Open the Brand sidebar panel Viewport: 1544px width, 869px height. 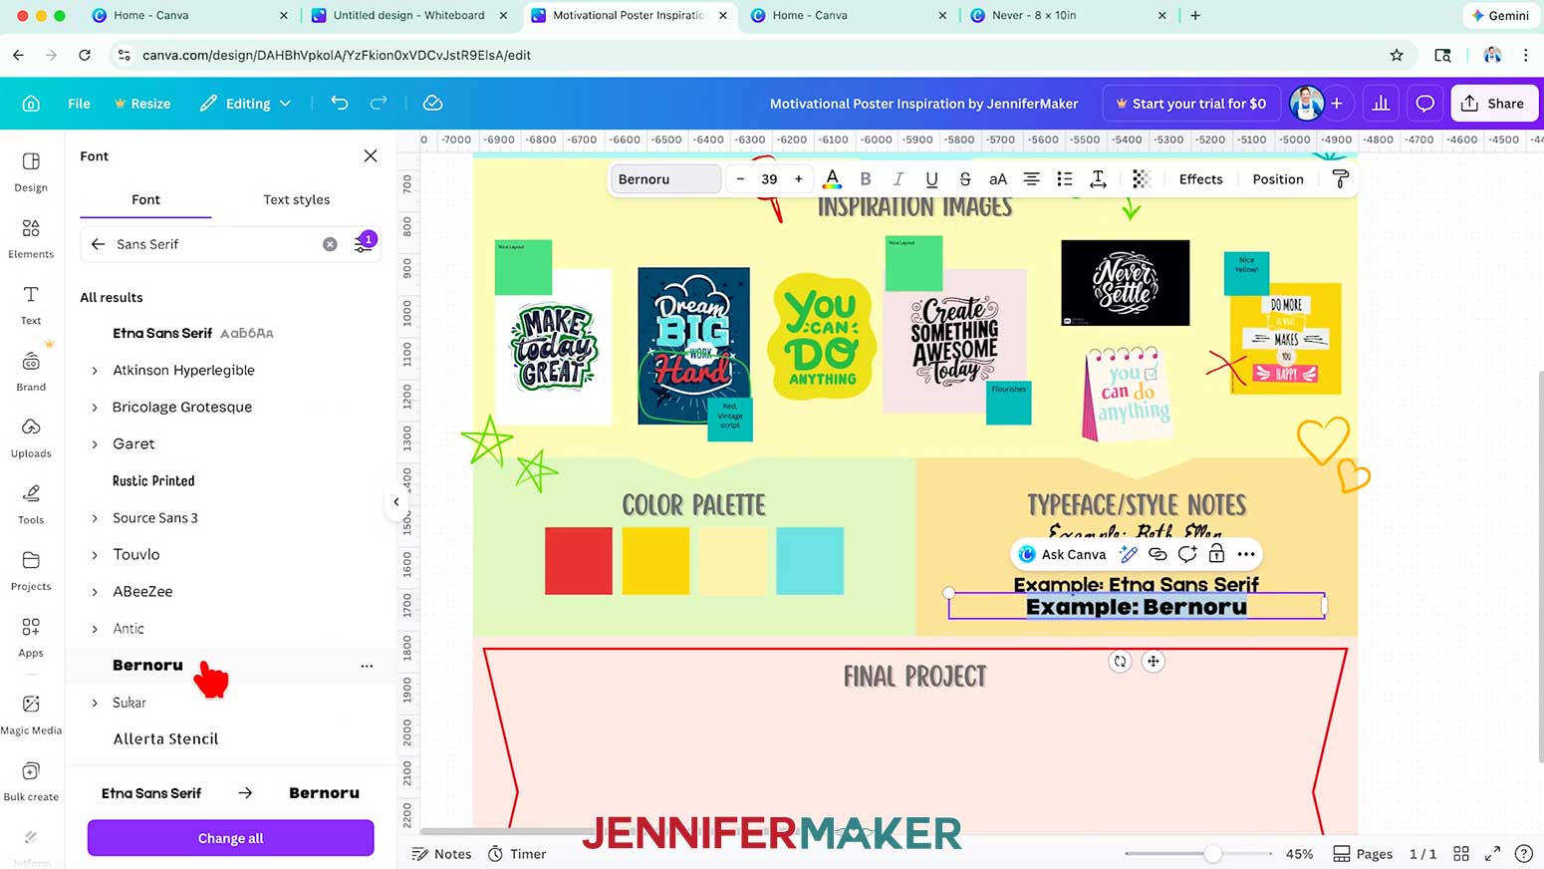31,372
